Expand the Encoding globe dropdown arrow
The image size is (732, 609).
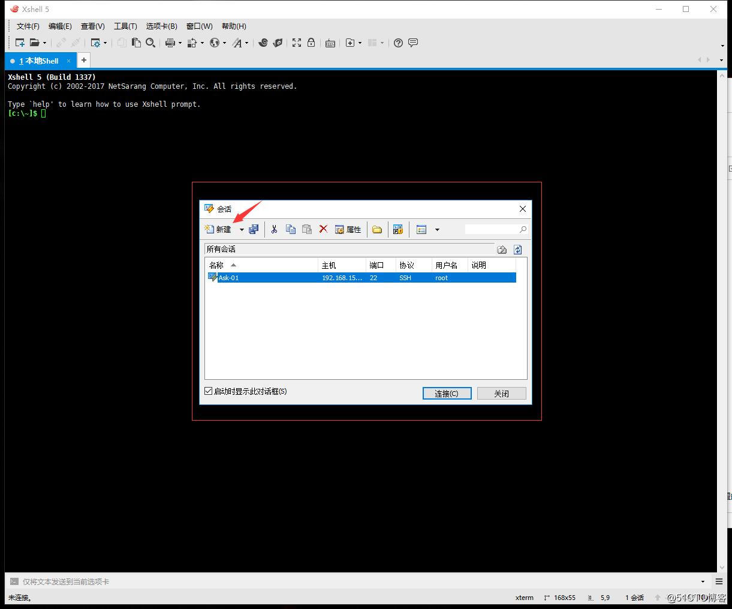pos(224,43)
